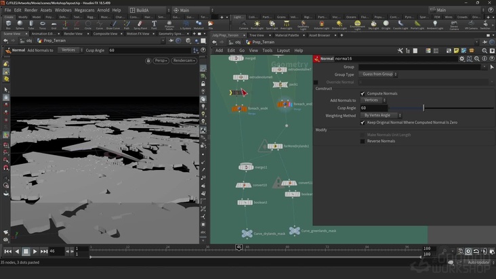Open the Persp camera menu button
Screen dimensions: 496x279
[161, 60]
